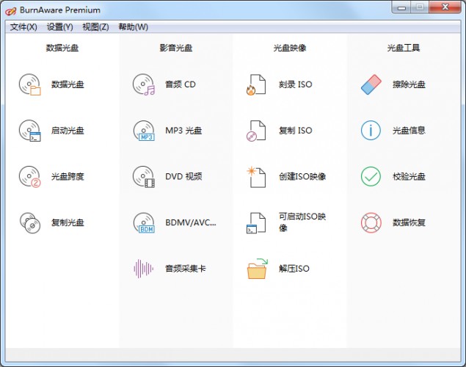Screen dimensions: 466x367
Task: Click the 创建ISO映像 star page icon
Action: coord(256,177)
